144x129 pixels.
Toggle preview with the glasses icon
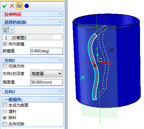click(x=19, y=6)
